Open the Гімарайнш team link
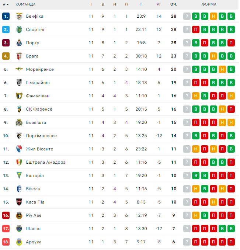Image resolution: width=240 pixels, height=250 pixels. (x=38, y=83)
